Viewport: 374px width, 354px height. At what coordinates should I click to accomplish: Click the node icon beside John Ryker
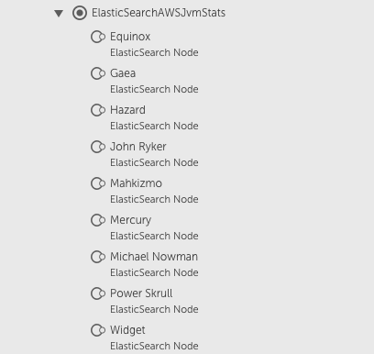coord(98,147)
